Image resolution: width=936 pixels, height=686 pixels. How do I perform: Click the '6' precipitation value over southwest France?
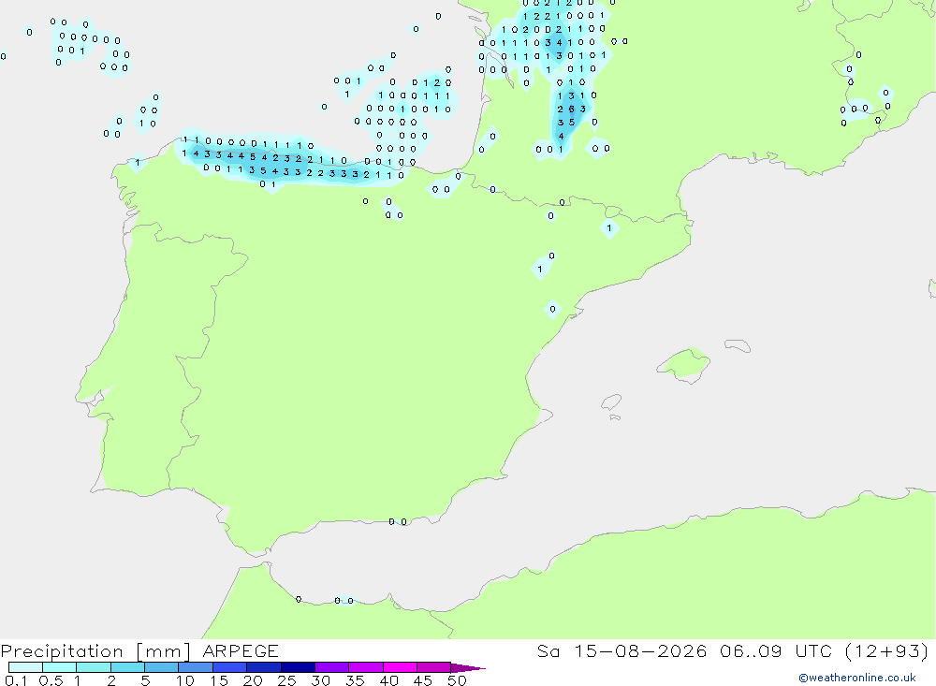click(572, 109)
